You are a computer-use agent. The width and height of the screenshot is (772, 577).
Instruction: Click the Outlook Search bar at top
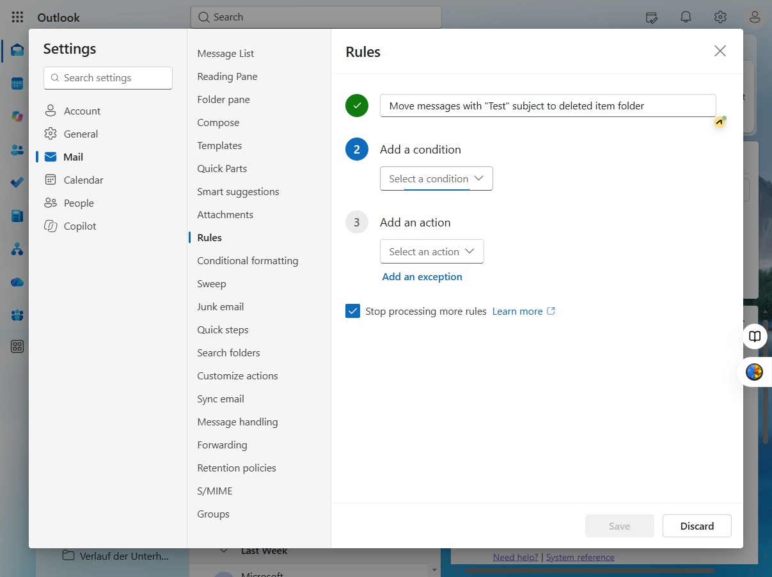click(316, 17)
